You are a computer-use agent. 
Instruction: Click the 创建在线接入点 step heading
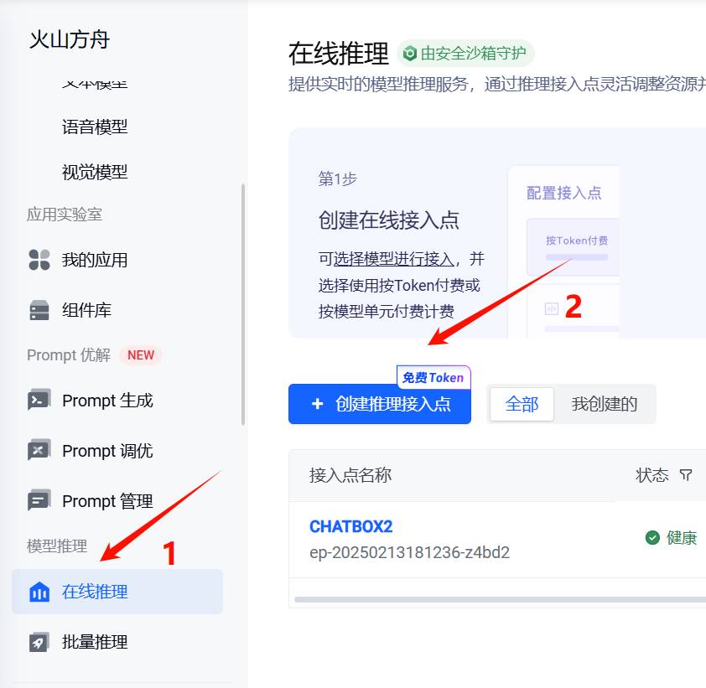(x=388, y=220)
